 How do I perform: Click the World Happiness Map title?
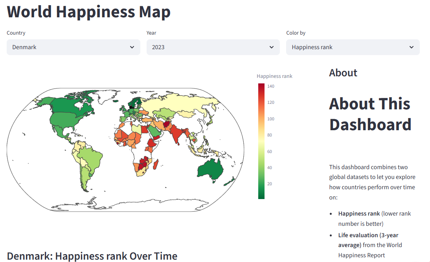pyautogui.click(x=88, y=12)
